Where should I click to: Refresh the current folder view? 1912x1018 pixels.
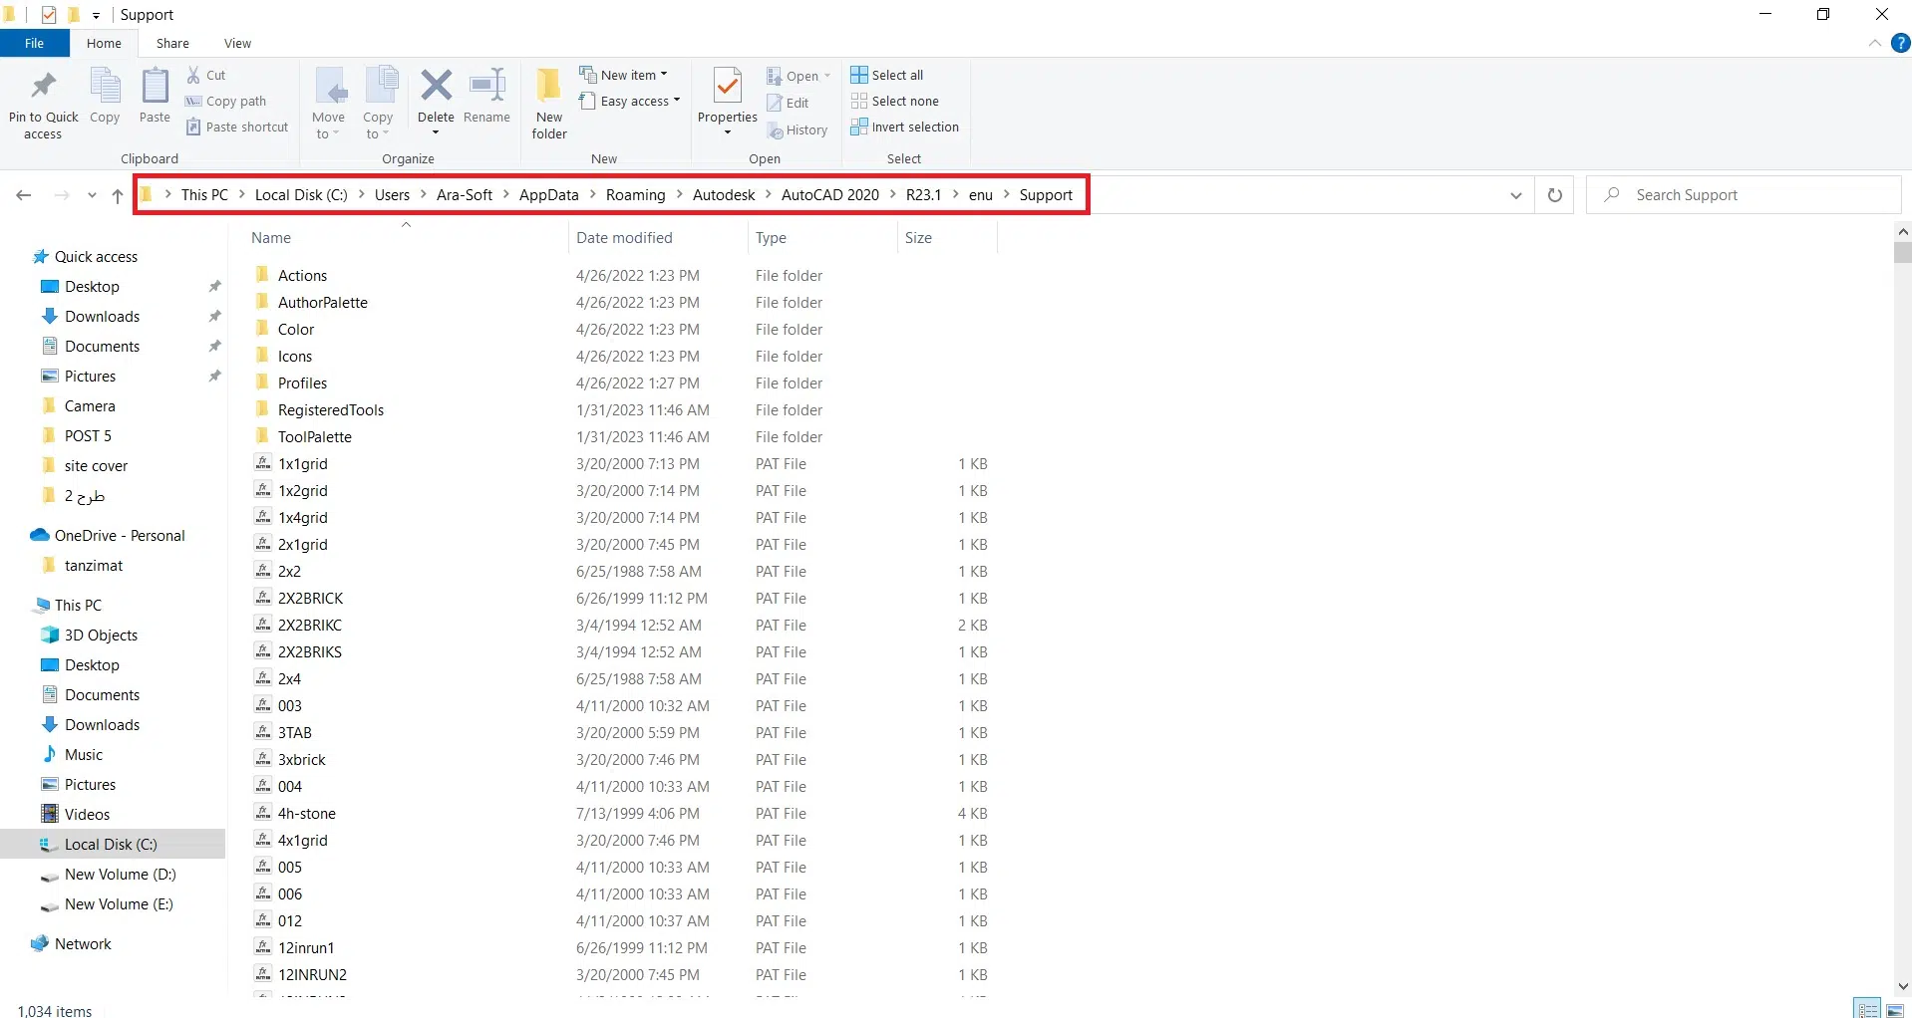click(1554, 195)
